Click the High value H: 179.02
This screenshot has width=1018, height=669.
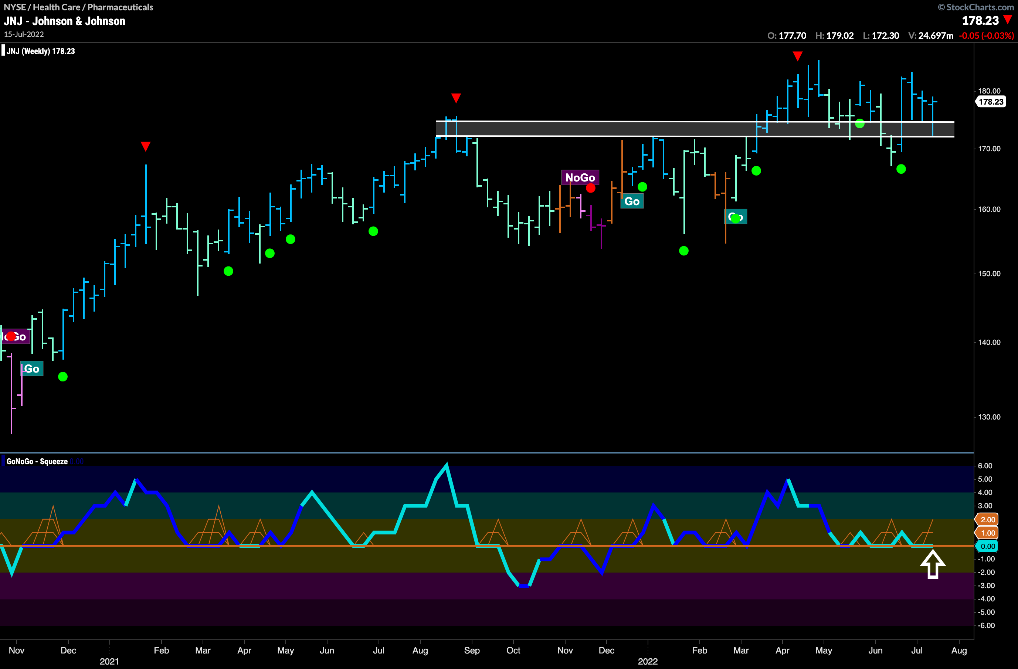click(834, 35)
